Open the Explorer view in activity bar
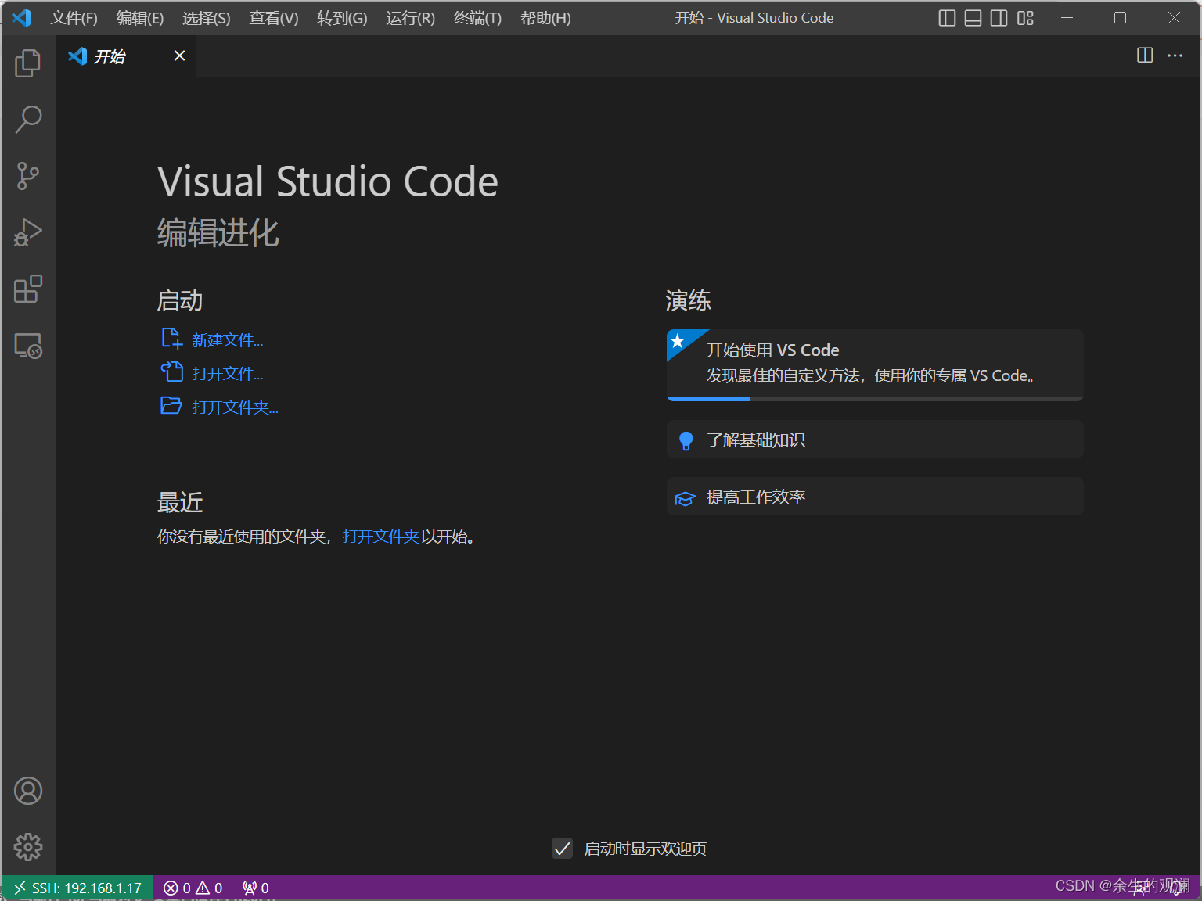The height and width of the screenshot is (901, 1202). [x=28, y=63]
